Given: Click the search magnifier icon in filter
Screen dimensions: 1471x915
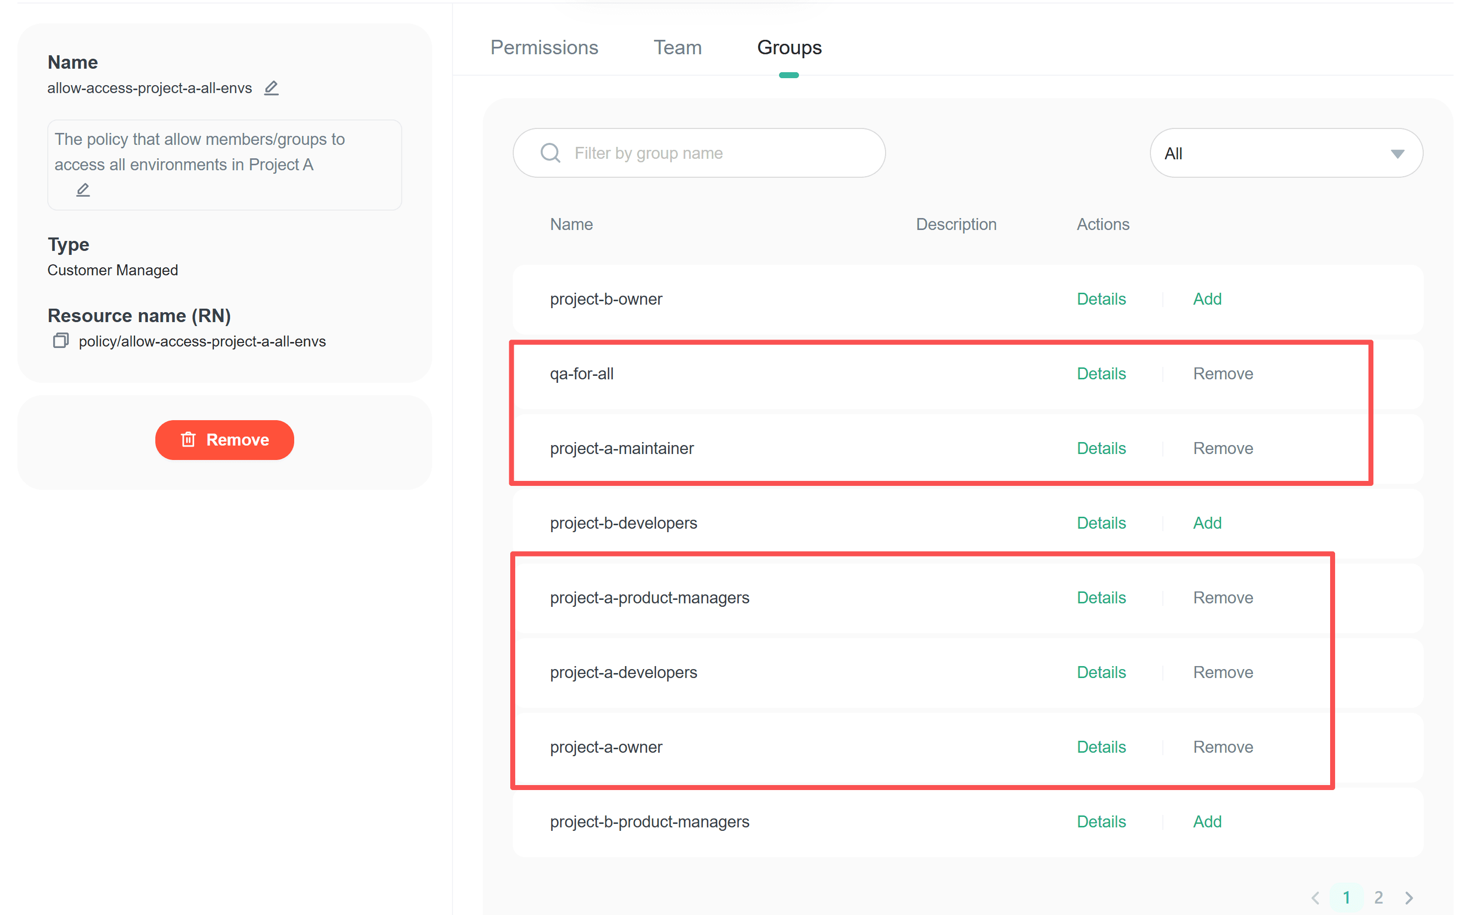Looking at the screenshot, I should click(550, 153).
